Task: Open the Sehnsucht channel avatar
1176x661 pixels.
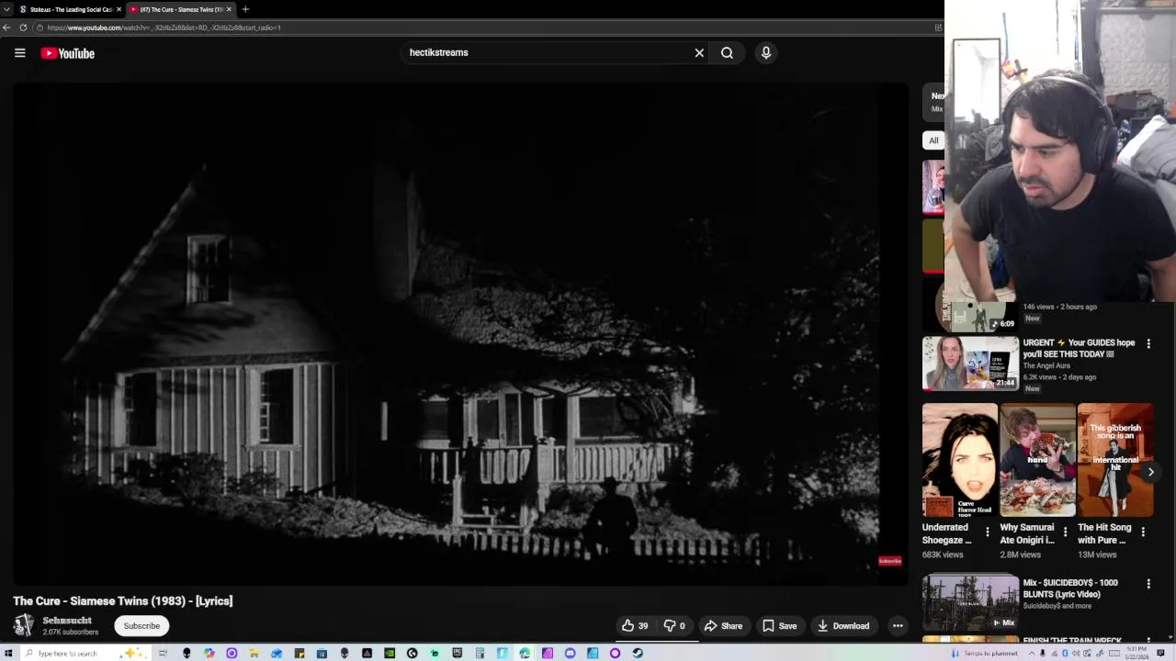Action: coord(24,626)
